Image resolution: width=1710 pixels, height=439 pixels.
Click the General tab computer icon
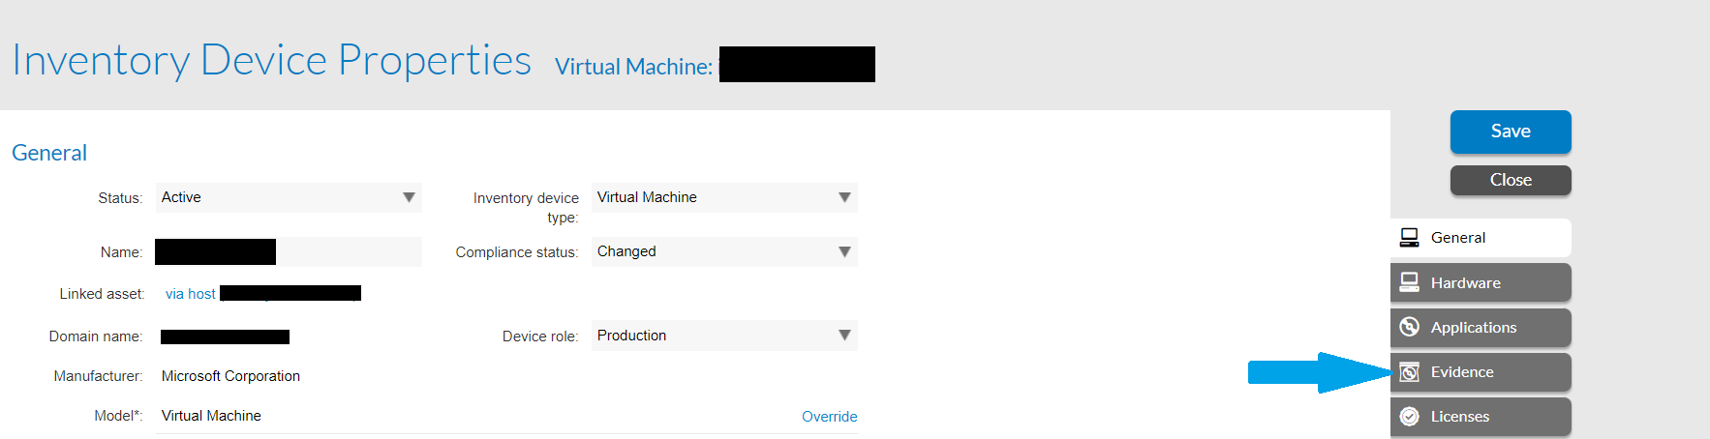click(1410, 238)
